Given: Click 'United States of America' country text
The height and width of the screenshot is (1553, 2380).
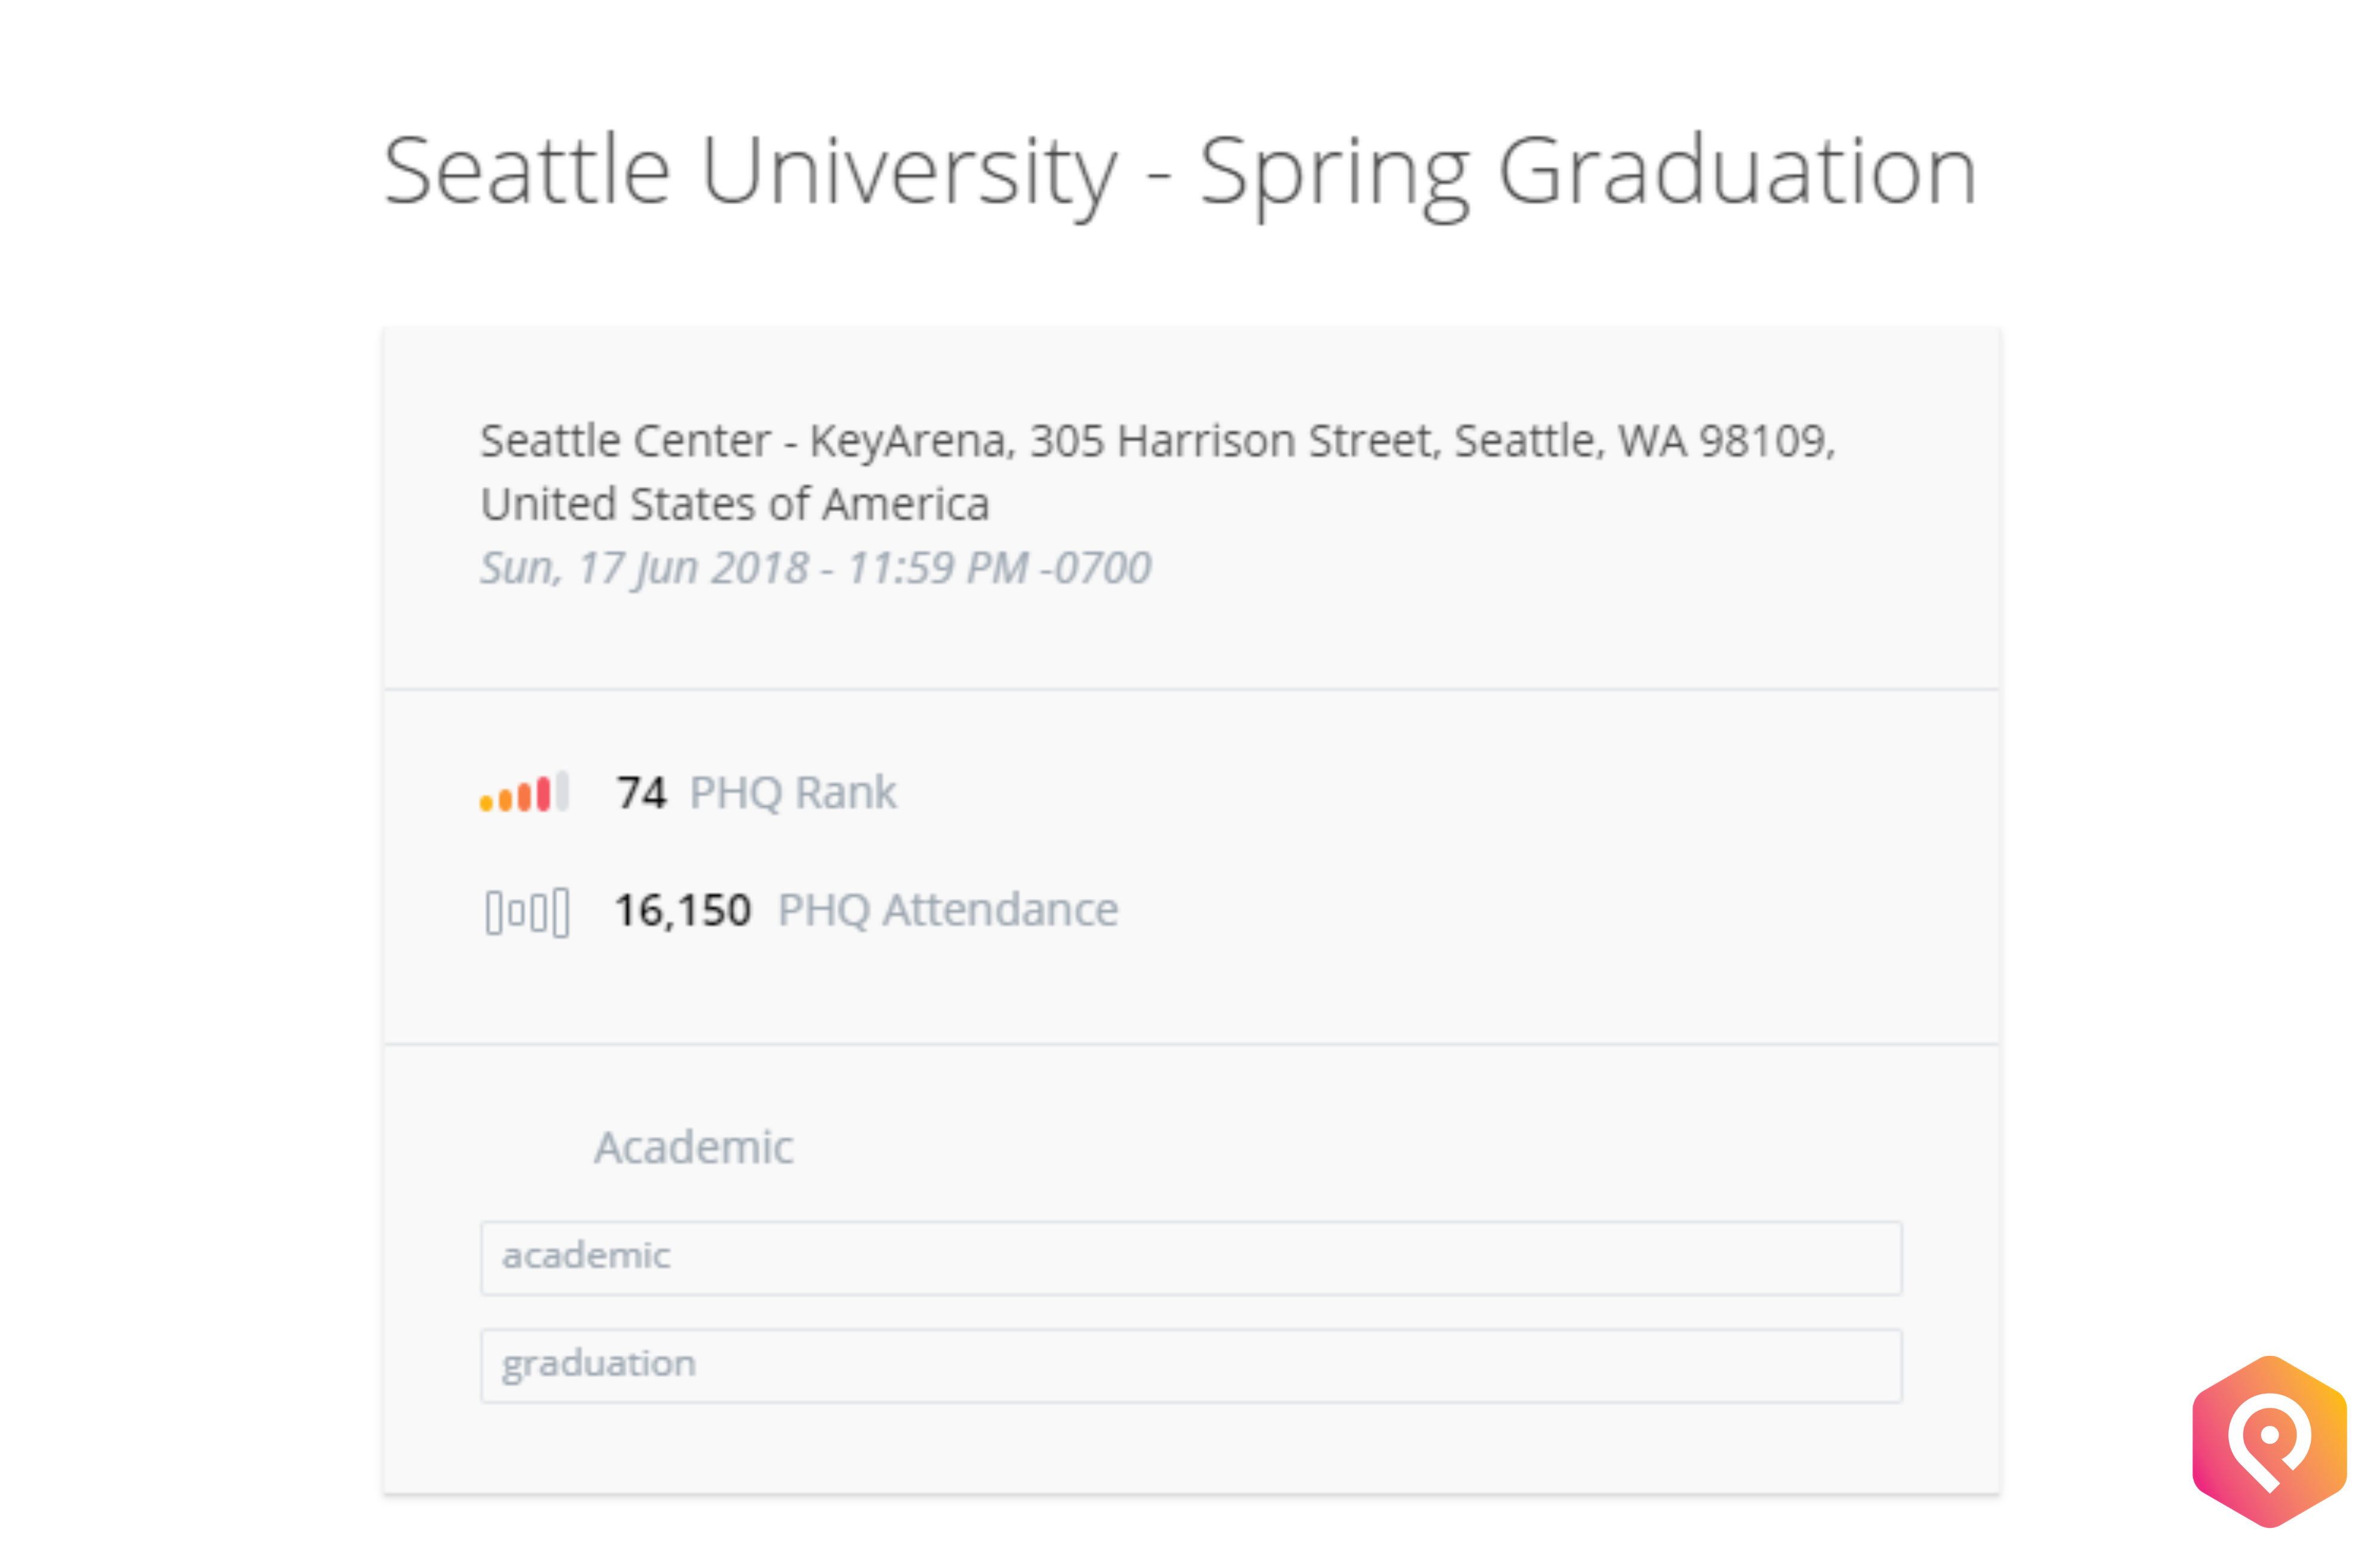Looking at the screenshot, I should [x=735, y=504].
